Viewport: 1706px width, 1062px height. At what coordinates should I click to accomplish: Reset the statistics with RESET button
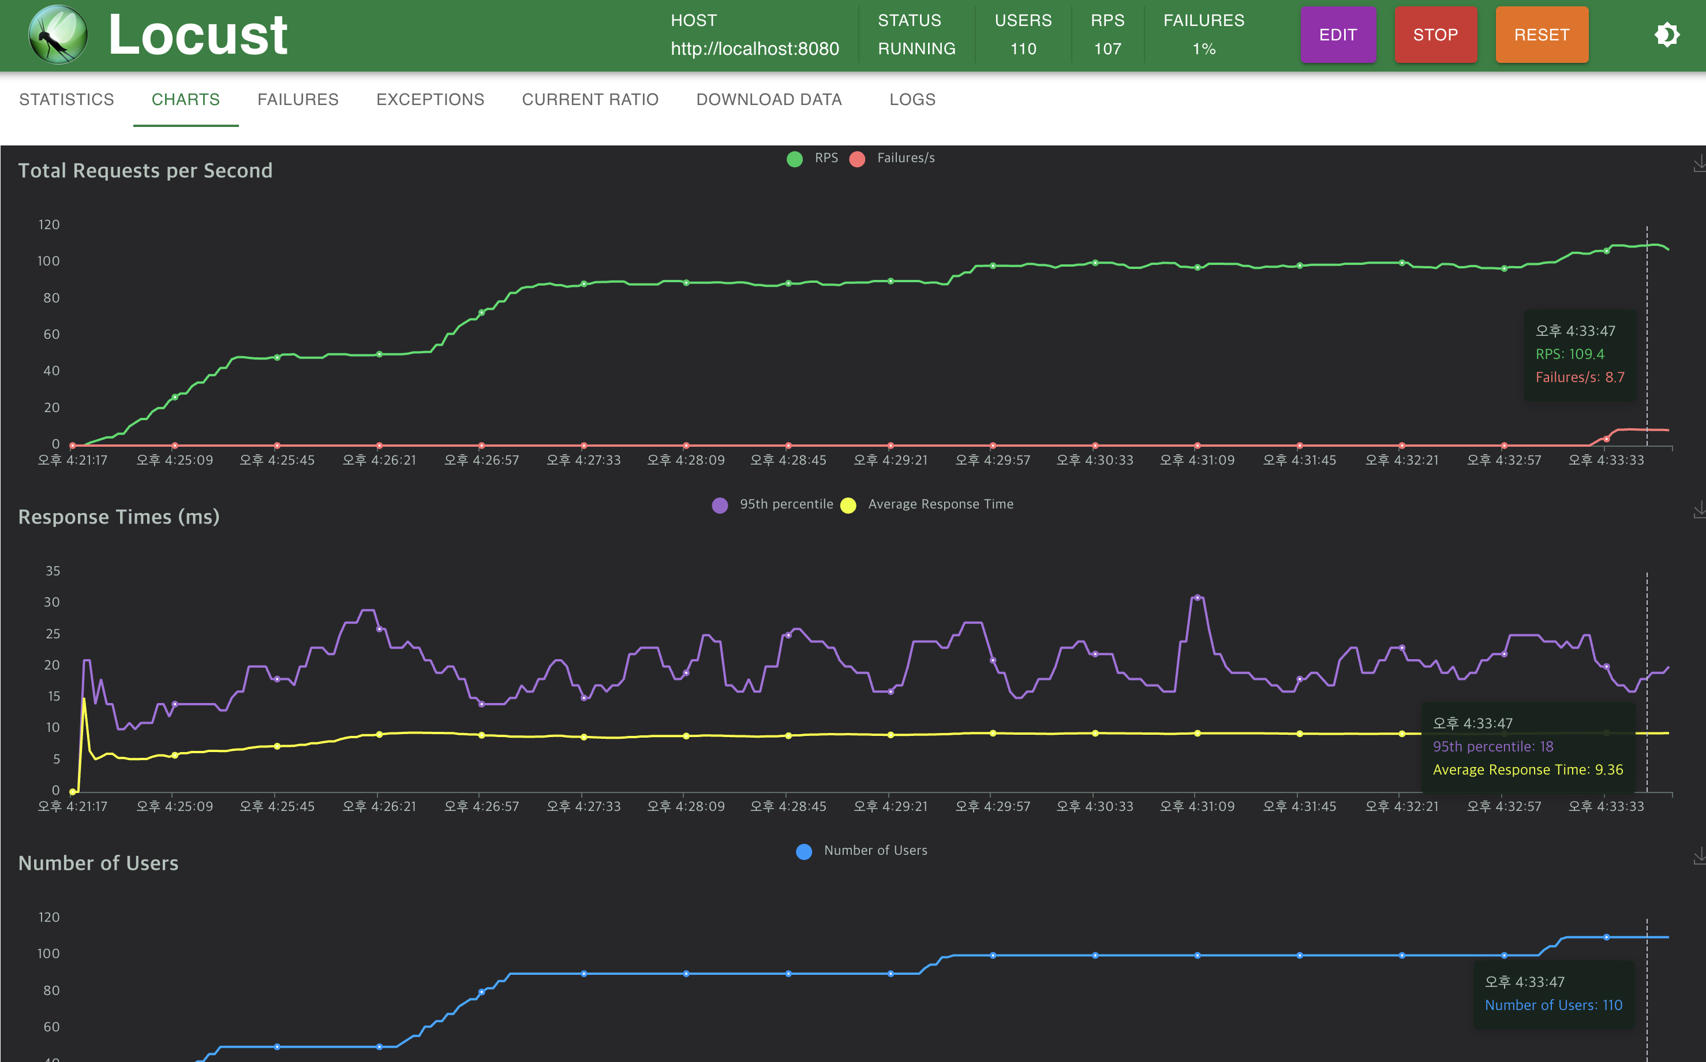[1542, 35]
